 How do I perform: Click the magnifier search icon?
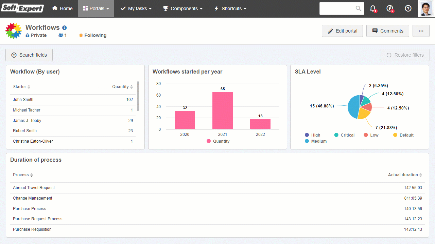(x=359, y=8)
